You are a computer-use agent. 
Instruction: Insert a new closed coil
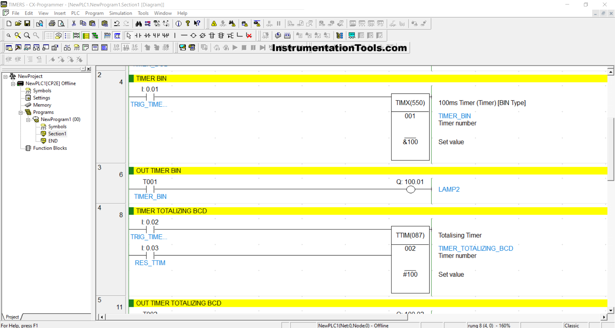pyautogui.click(x=202, y=35)
